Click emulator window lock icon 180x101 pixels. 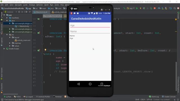(x=102, y=10)
